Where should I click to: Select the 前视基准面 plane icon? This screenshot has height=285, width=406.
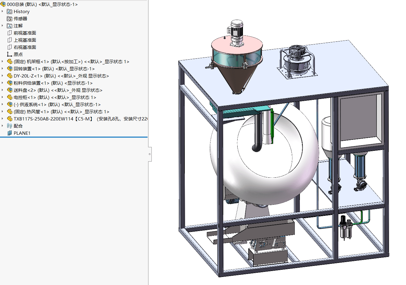10,33
